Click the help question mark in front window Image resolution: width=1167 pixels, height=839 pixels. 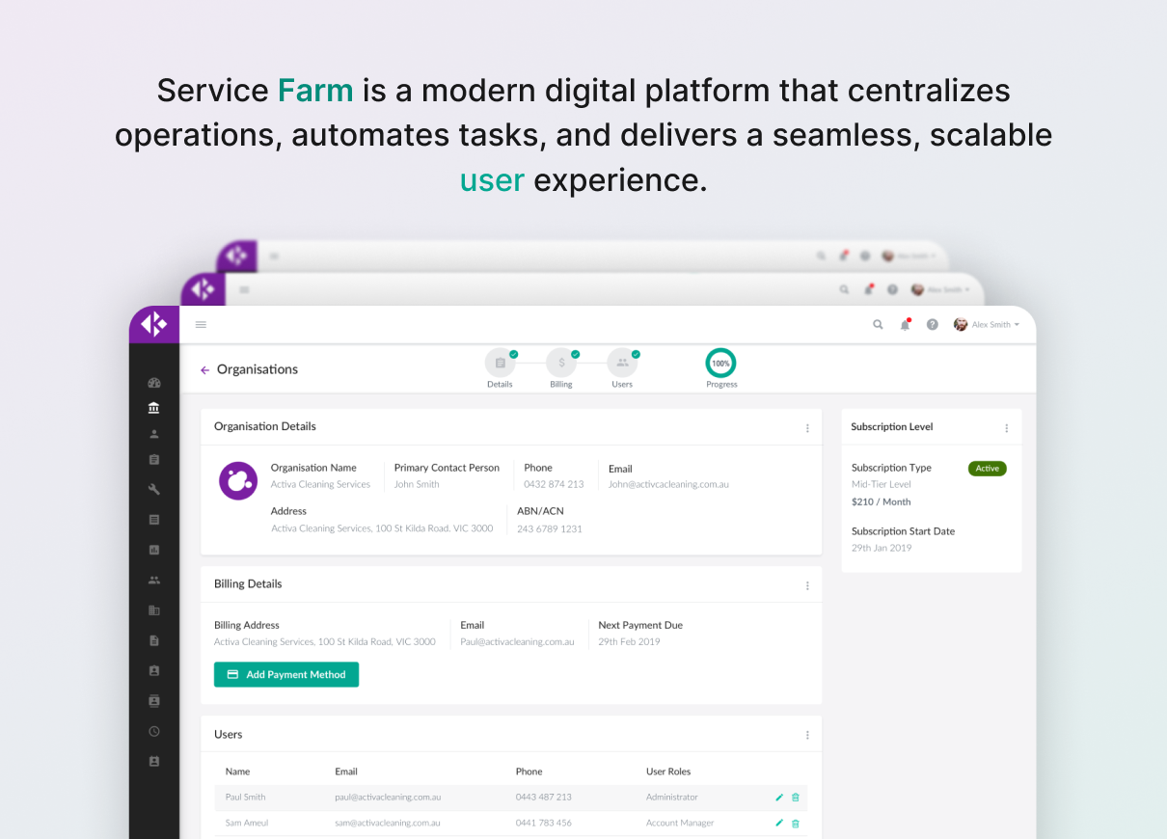pos(932,325)
